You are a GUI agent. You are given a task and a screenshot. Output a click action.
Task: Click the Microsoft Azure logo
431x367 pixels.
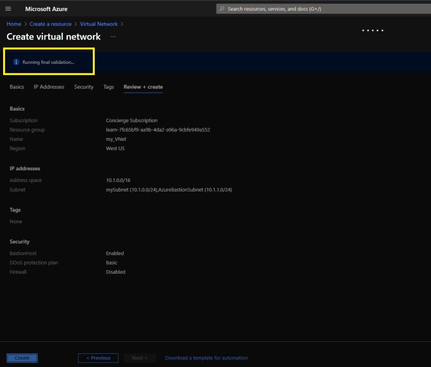46,9
